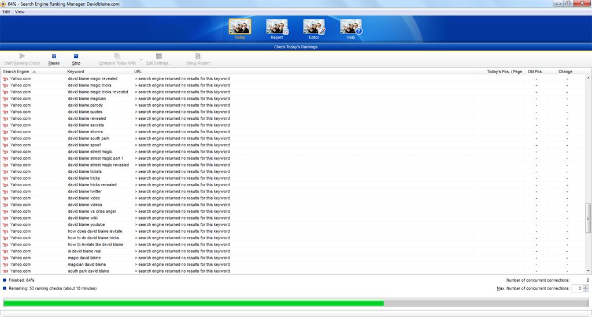Click Yahoo icon in 'david blaine twitter' row
Viewport: 592px width, 317px height.
tap(5, 191)
